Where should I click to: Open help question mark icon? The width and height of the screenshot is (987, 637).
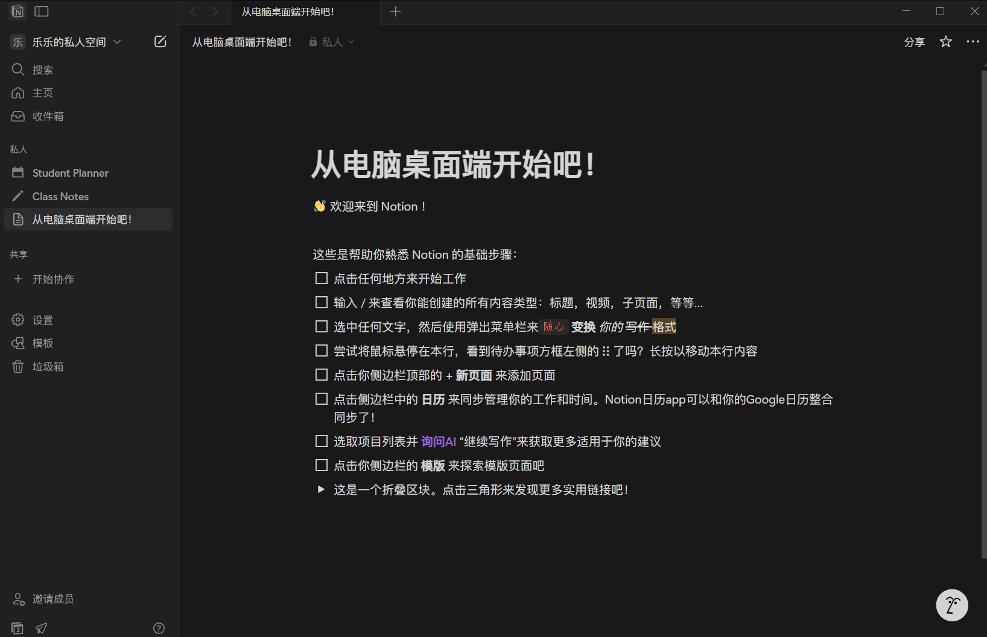(x=159, y=628)
